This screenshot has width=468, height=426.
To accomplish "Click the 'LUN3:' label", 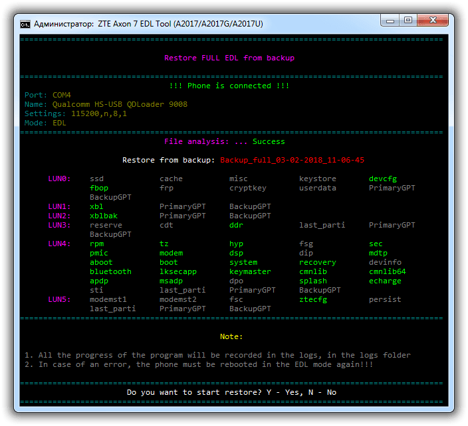I will point(59,225).
